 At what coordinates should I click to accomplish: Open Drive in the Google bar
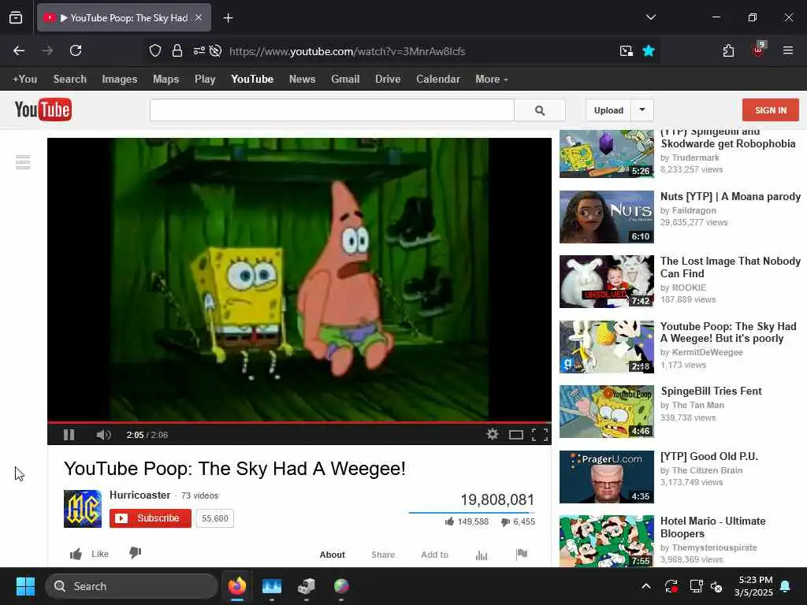pos(388,80)
